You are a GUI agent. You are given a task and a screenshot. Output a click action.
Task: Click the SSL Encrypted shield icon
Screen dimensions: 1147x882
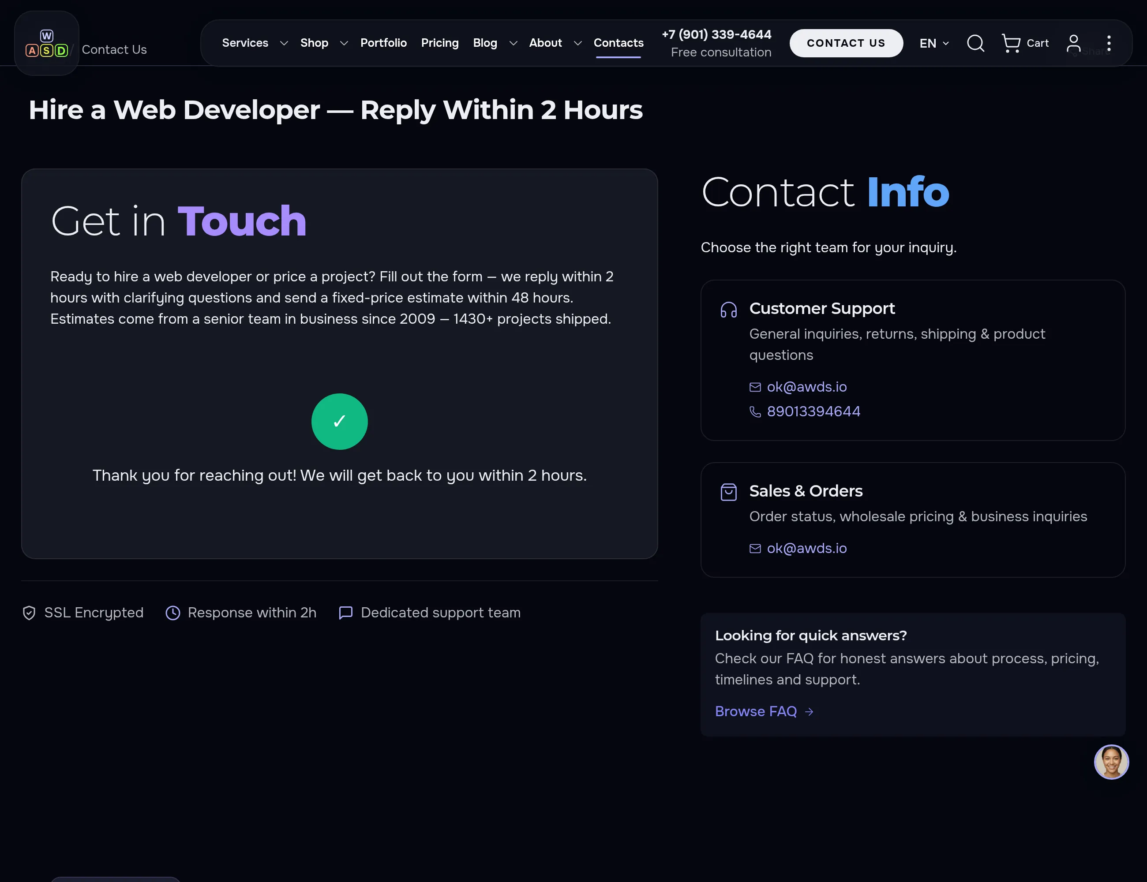tap(29, 613)
